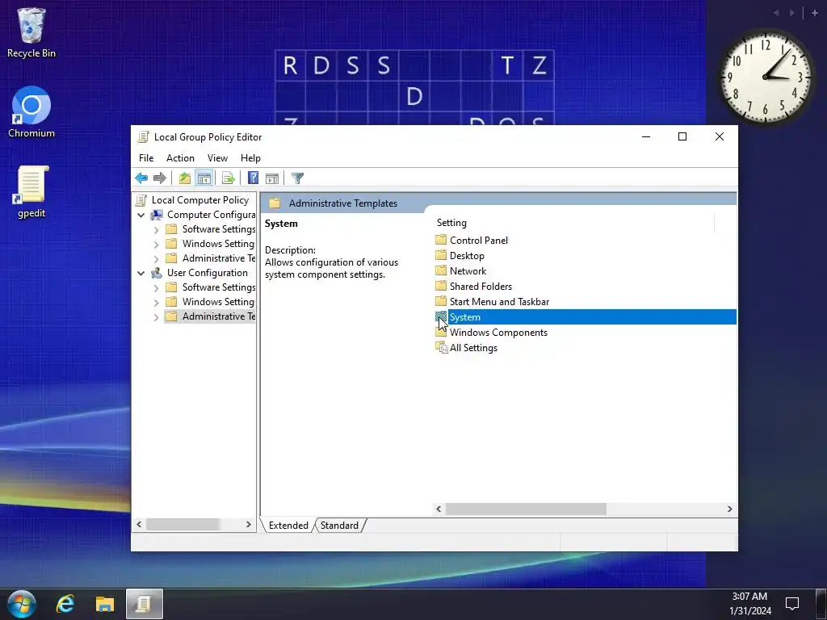Switch to the Extended tab
Screen dimensions: 827x620
(x=288, y=525)
